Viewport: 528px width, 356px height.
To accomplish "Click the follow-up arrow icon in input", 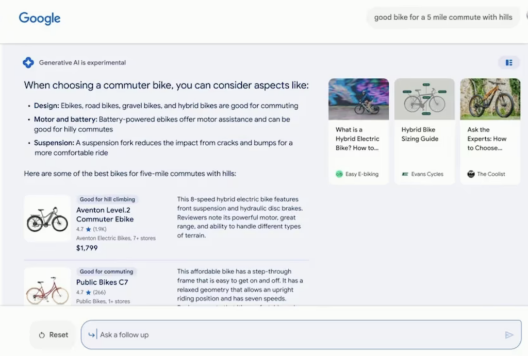I will 92,335.
